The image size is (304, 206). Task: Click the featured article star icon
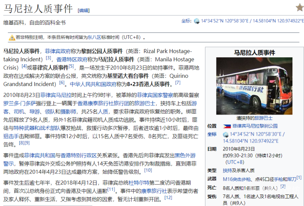pyautogui.click(x=300, y=7)
